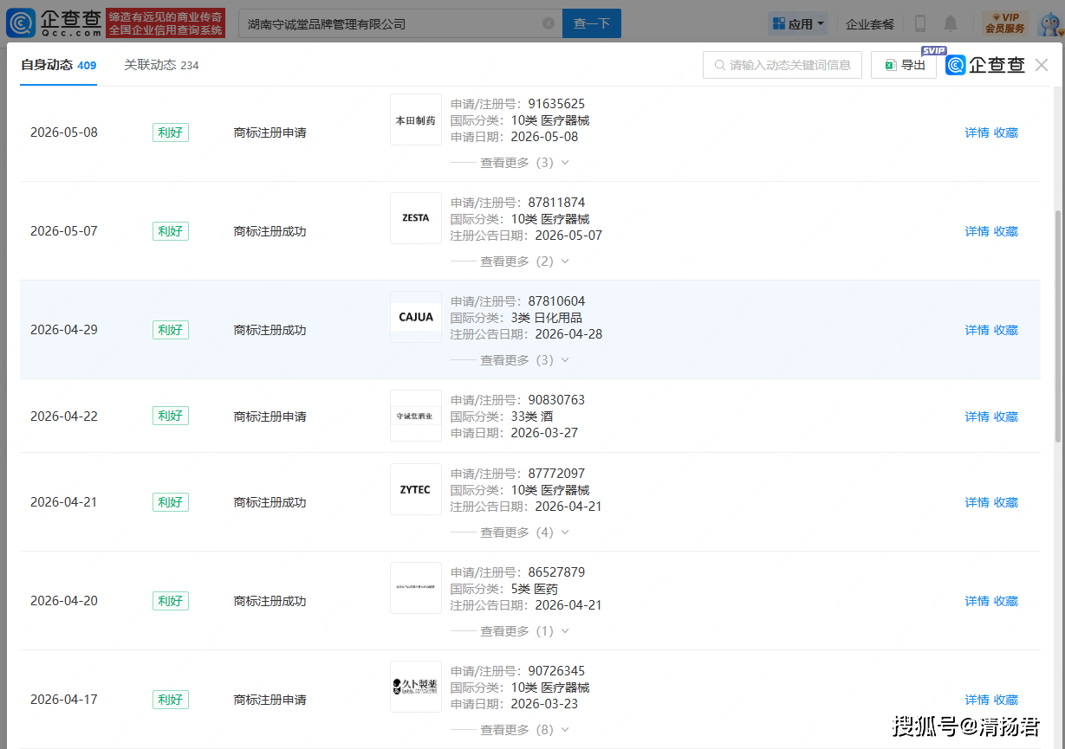Open 详情 for the 2026-04-20 row
The width and height of the screenshot is (1065, 749).
[x=977, y=601]
